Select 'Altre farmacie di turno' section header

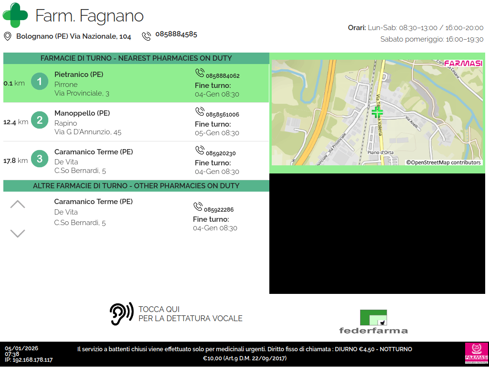click(x=136, y=186)
